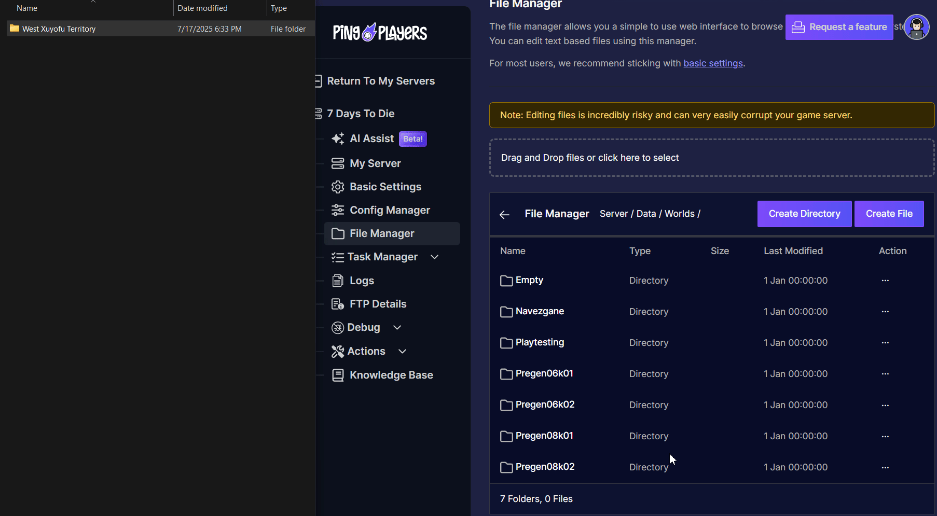Follow the basic settings hyperlink
Viewport: 937px width, 516px height.
[713, 63]
